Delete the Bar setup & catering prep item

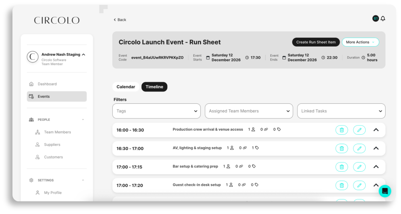tap(342, 167)
